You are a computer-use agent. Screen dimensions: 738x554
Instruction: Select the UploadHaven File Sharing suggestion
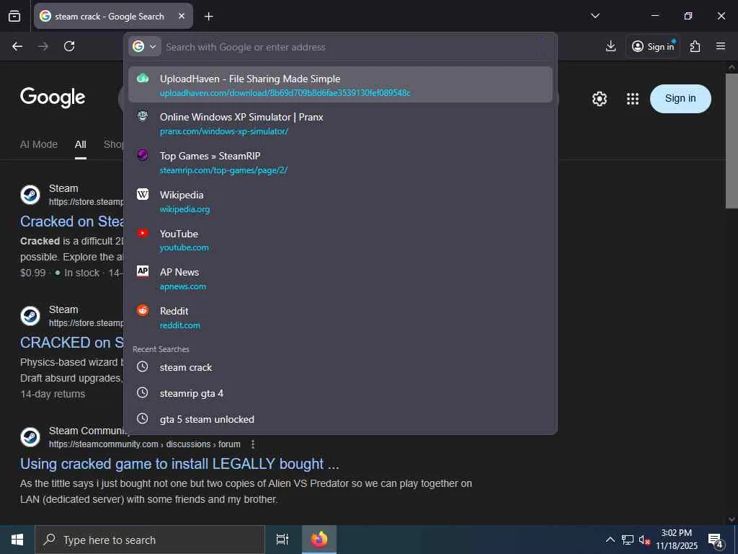tap(340, 85)
